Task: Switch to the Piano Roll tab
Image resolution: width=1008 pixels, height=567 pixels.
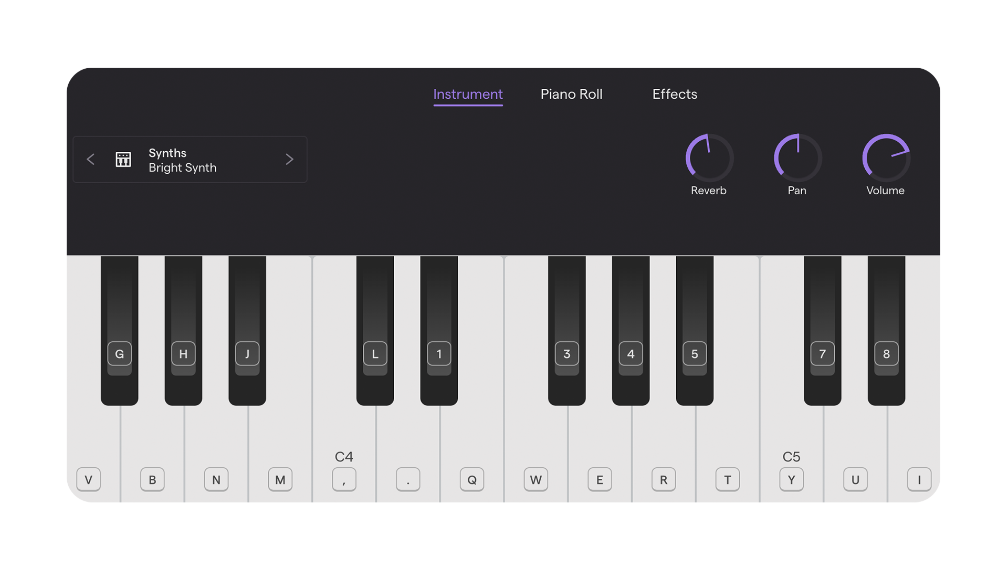Action: [x=572, y=93]
